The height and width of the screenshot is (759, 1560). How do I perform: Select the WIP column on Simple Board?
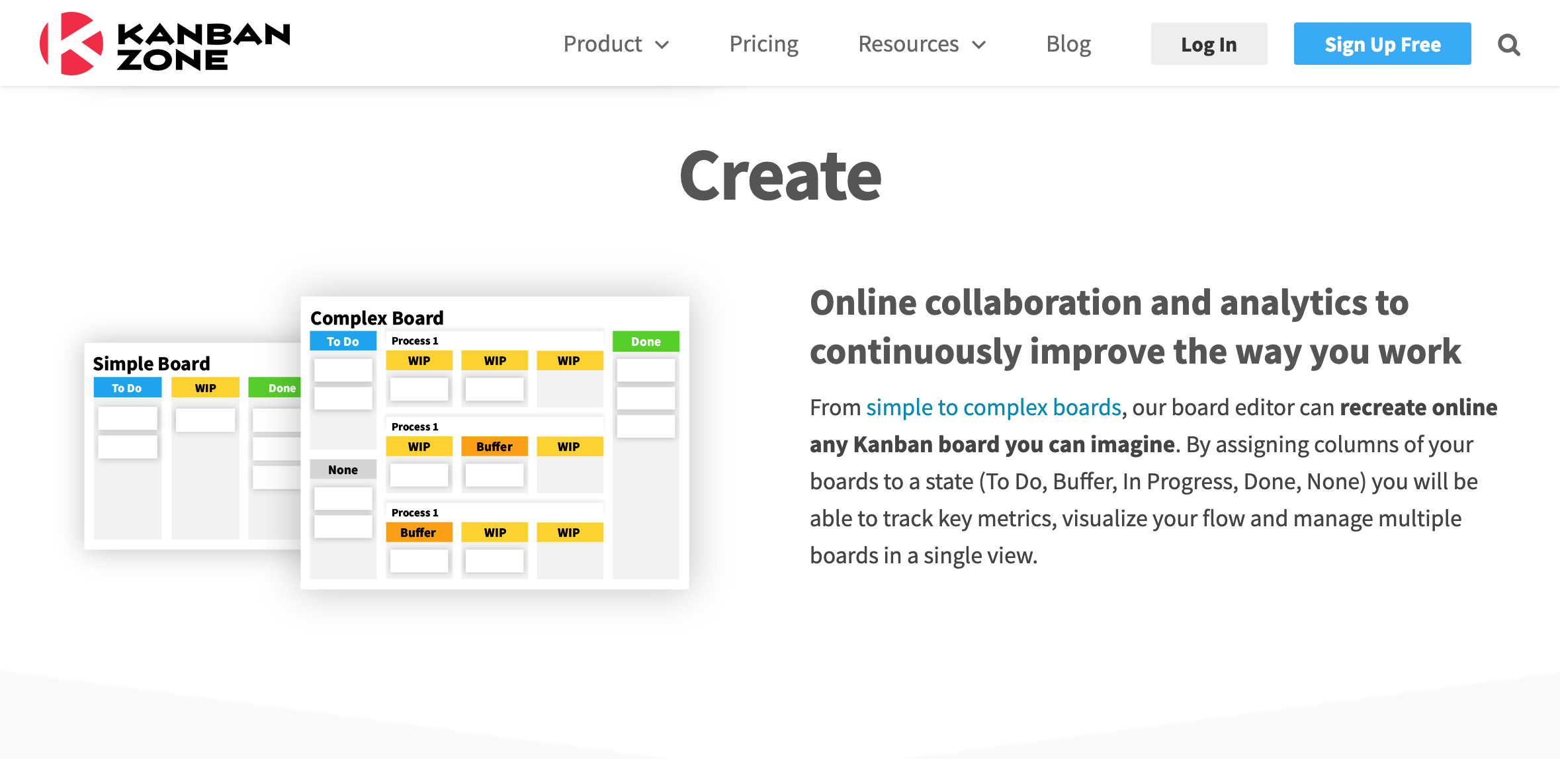[x=205, y=387]
